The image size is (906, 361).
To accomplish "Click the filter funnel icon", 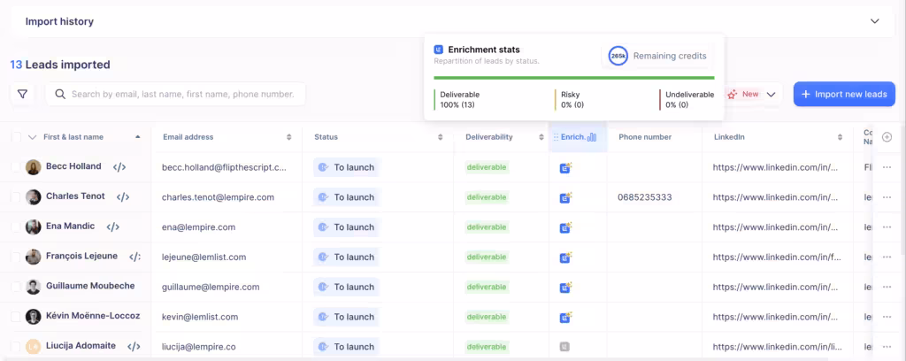I will [x=22, y=94].
